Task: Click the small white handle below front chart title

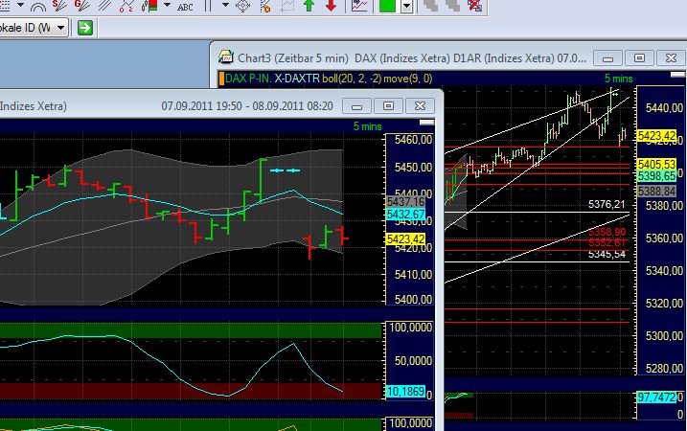Action: click(x=426, y=123)
